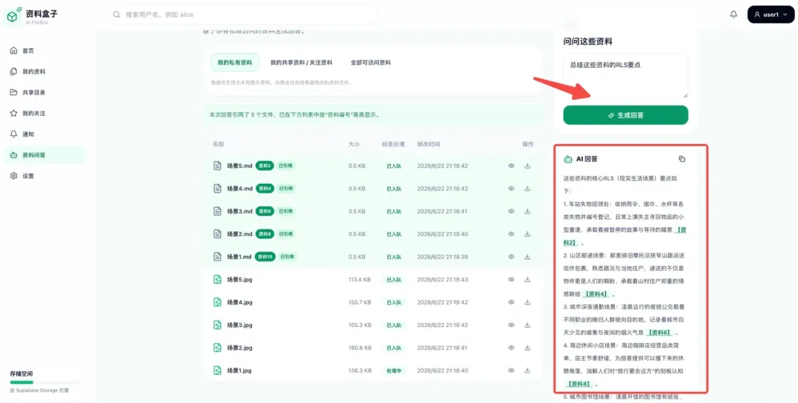
Task: Preview 场景3.jpg with eye icon
Action: (x=511, y=325)
